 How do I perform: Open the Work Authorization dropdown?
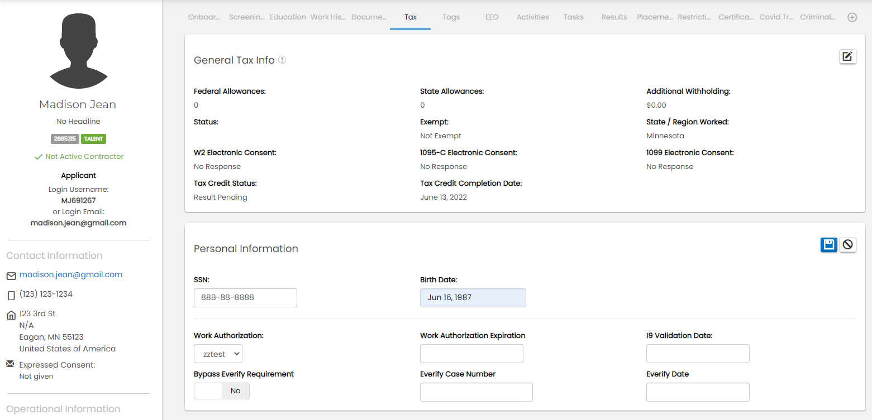point(218,354)
